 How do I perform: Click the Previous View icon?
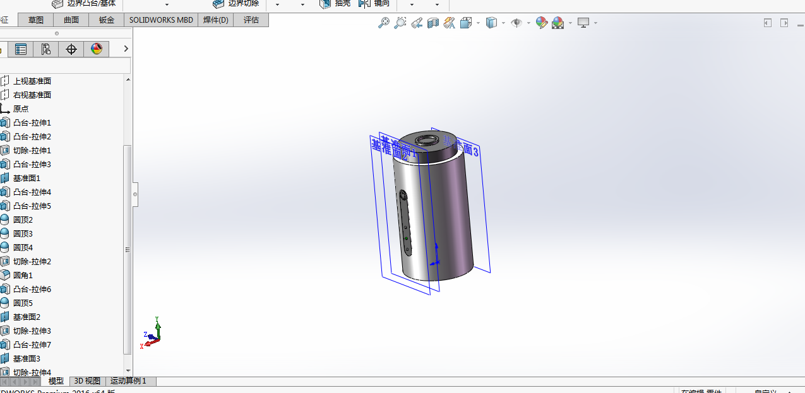point(417,23)
